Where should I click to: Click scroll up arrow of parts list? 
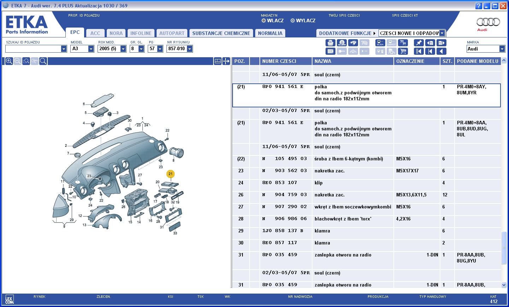[504, 60]
